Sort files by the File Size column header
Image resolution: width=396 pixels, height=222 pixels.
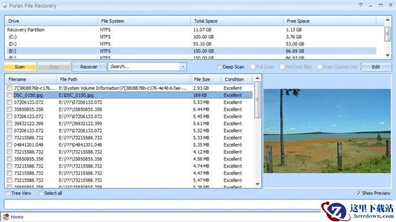coord(206,79)
